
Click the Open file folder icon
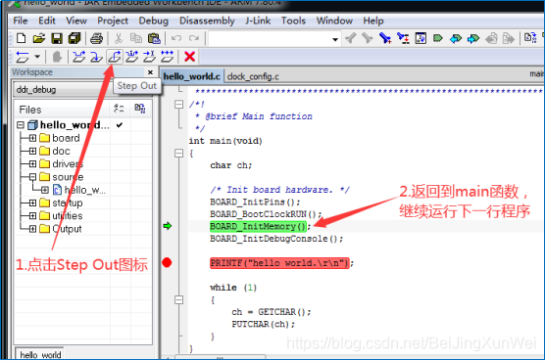[x=39, y=38]
